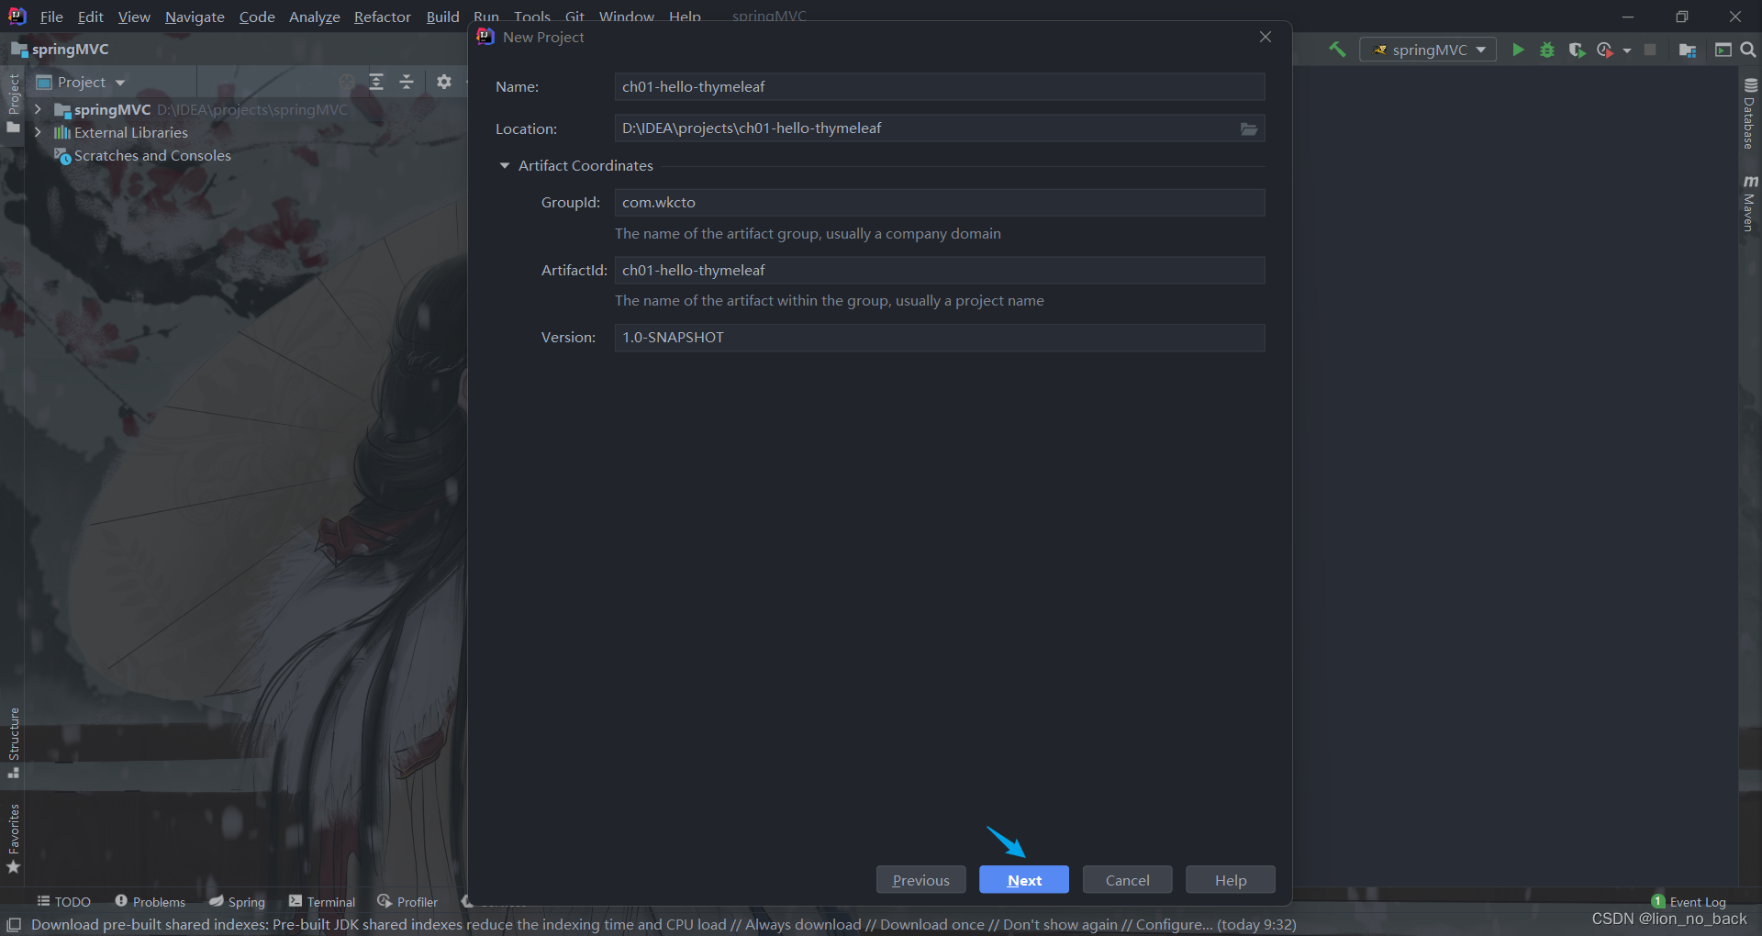Screen dimensions: 1762x936
Task: Open the Spring tool window tab
Action: pos(237,902)
